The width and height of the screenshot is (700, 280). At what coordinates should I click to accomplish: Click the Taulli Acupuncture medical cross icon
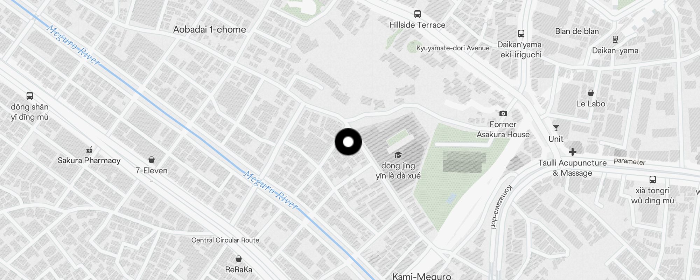point(573,152)
